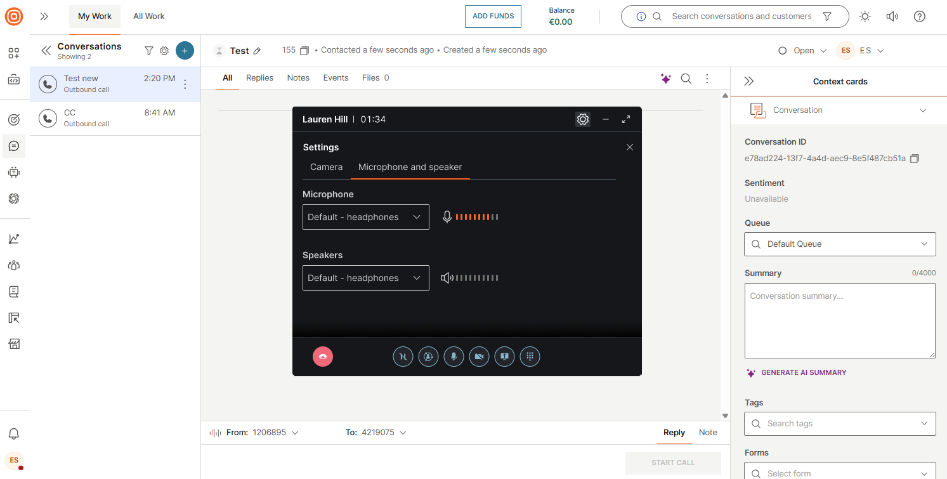947x479 pixels.
Task: Click the Conversation summary text area
Action: coord(840,321)
